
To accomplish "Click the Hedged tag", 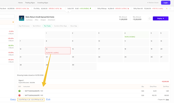I will pyautogui.click(x=43, y=20).
